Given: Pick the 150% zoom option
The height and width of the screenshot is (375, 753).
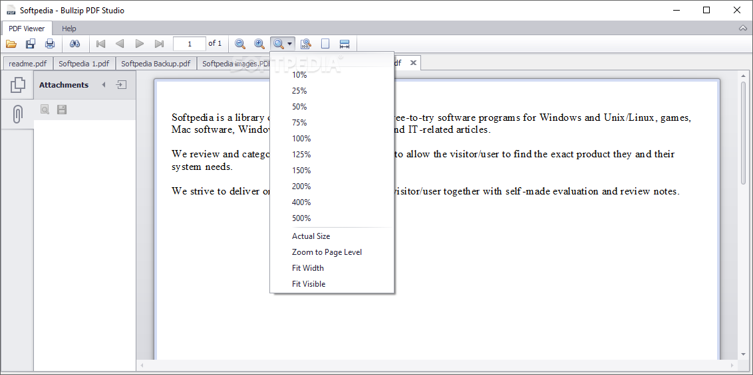Looking at the screenshot, I should [x=332, y=170].
